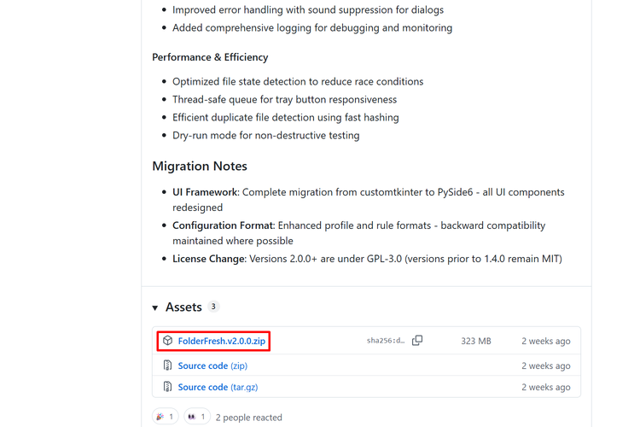Click the Migration Notes heading
Screen dimensions: 640x427
click(x=200, y=166)
